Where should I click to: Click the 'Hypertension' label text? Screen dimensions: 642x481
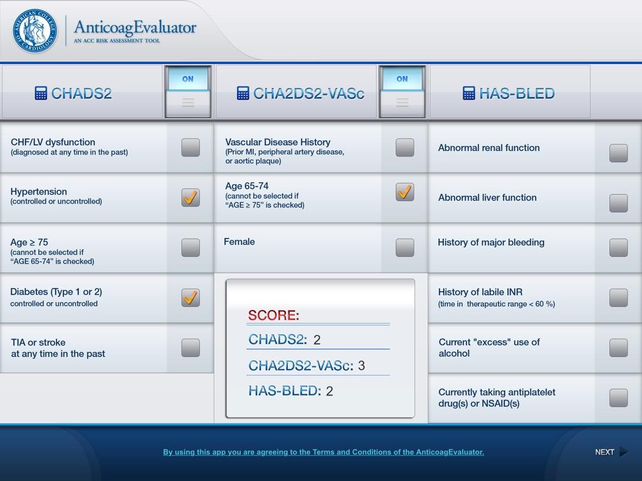pyautogui.click(x=38, y=192)
